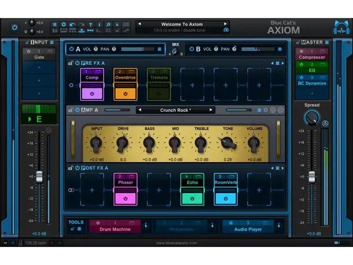353x265 pixels.
Task: Click the amp TONE knob
Action: pos(228,143)
